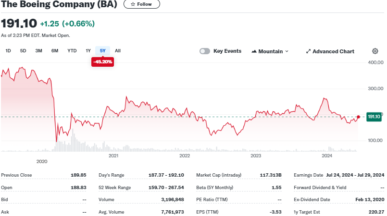Select the 1Y time range tab
The height and width of the screenshot is (216, 387).
(x=88, y=51)
